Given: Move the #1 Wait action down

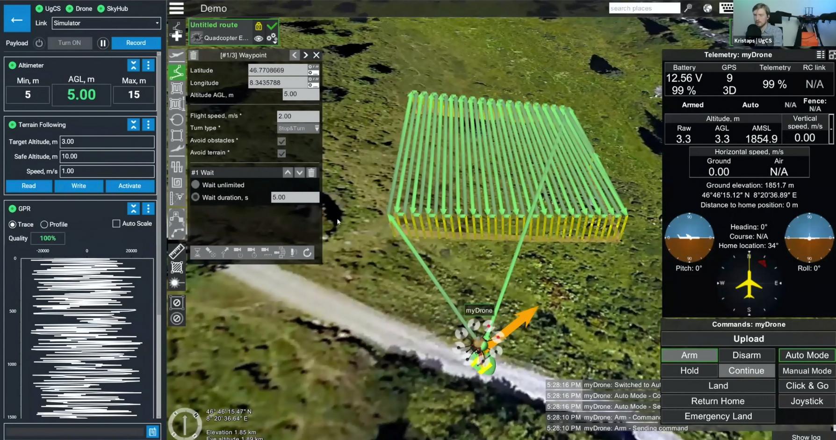Looking at the screenshot, I should click(x=300, y=173).
